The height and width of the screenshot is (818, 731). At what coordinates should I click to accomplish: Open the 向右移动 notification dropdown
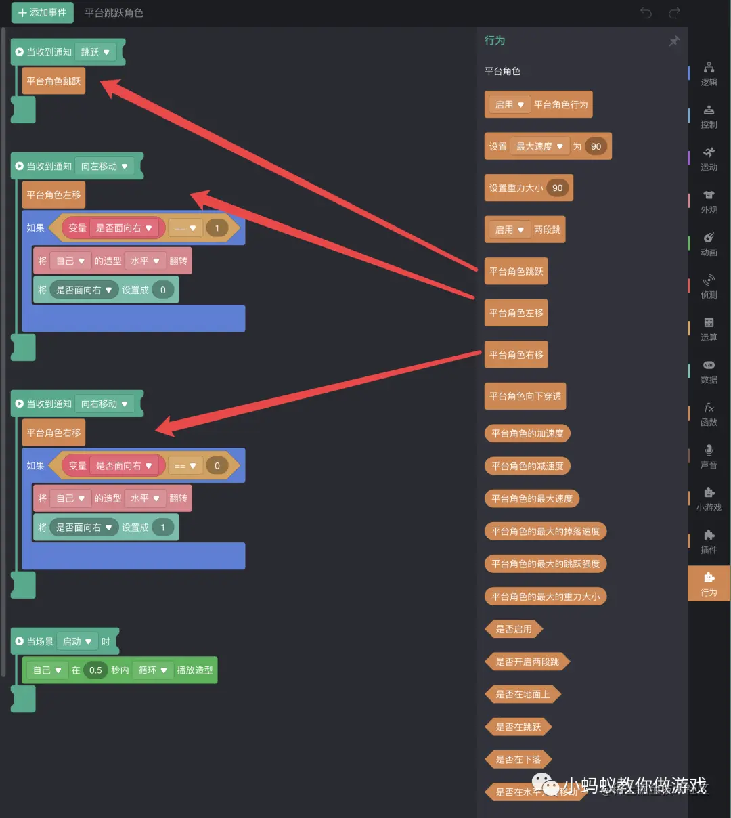coord(104,404)
